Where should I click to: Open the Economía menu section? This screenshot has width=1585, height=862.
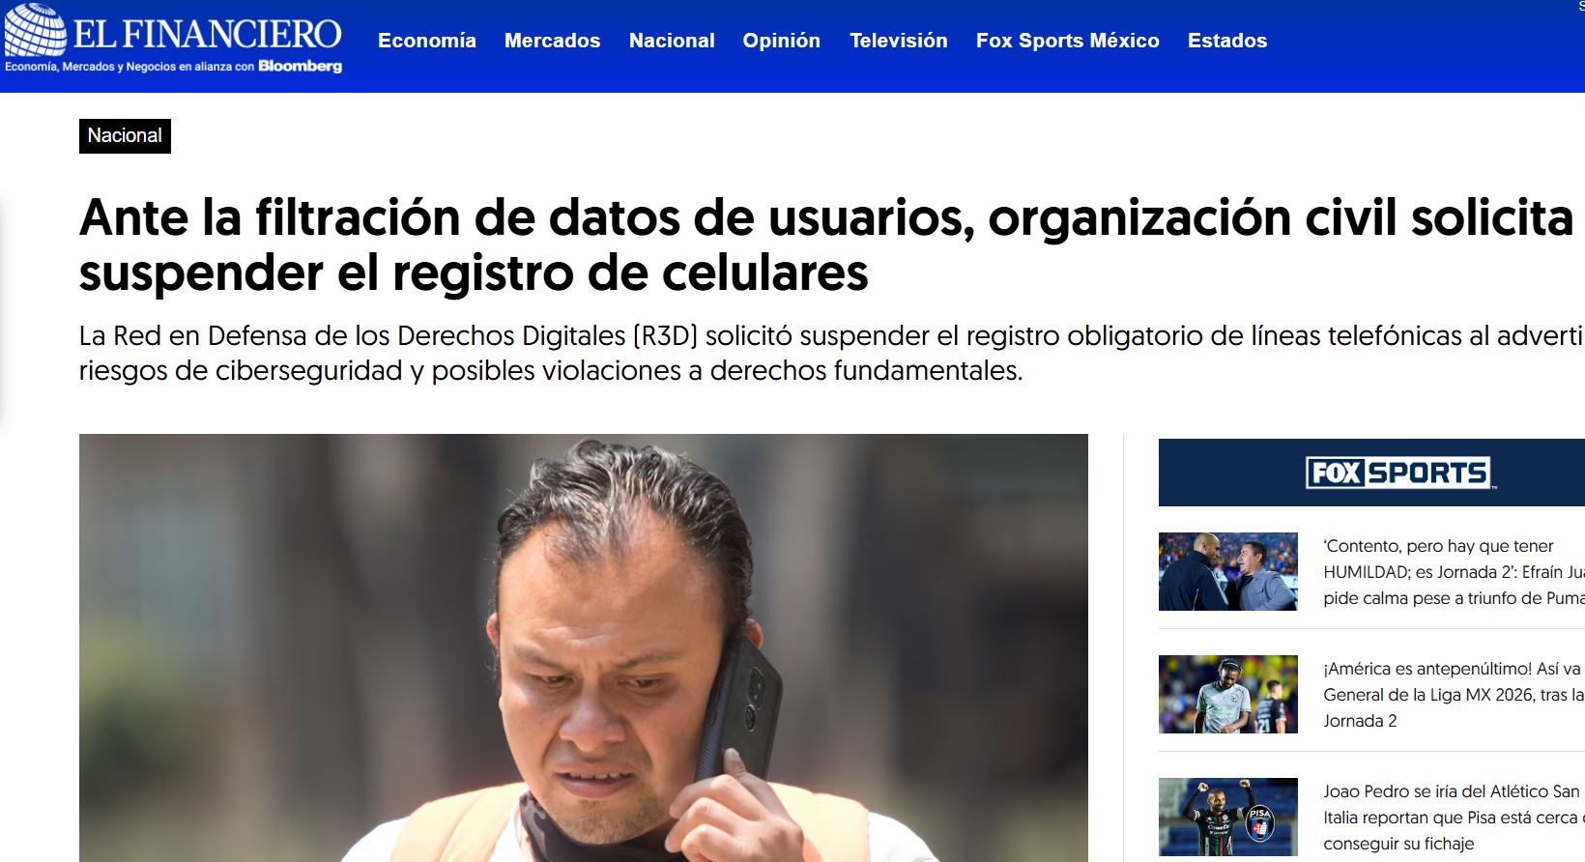click(x=427, y=41)
